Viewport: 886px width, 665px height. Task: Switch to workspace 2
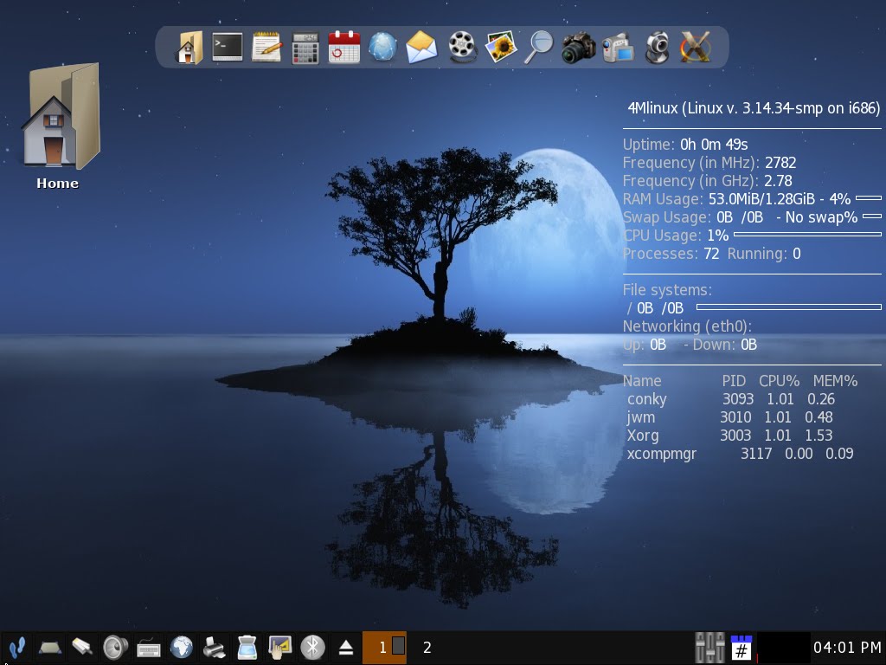[426, 647]
